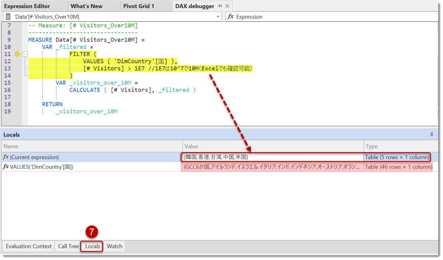
Task: Open the What's New tab
Action: pos(86,6)
